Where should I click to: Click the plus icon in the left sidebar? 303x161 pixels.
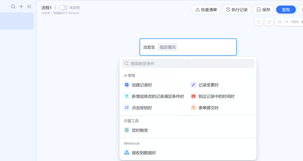(x=21, y=6)
